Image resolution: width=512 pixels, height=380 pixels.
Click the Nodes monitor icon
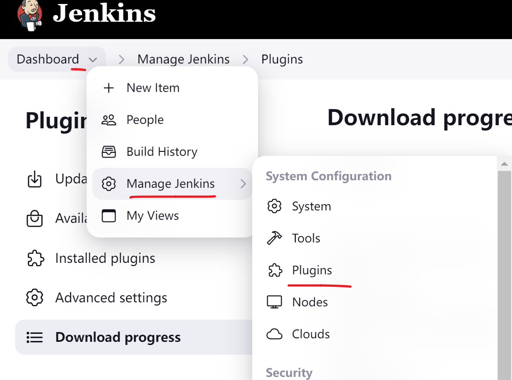(x=274, y=302)
